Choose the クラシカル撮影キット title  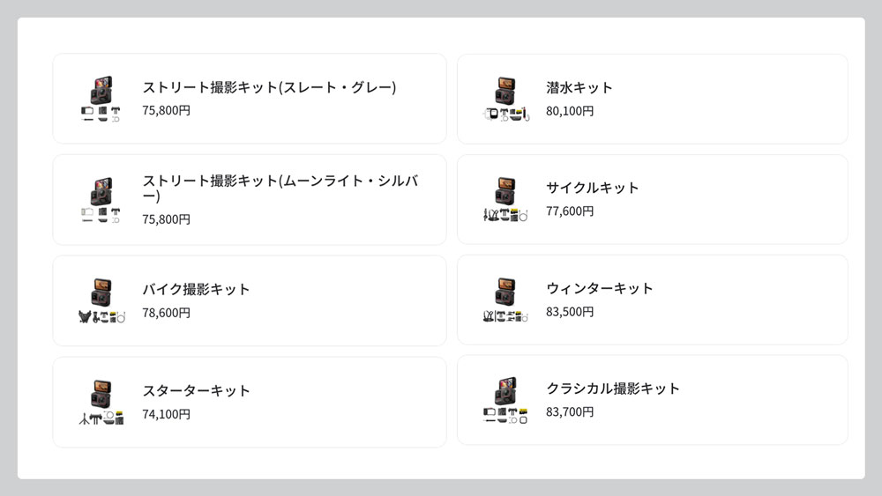612,389
